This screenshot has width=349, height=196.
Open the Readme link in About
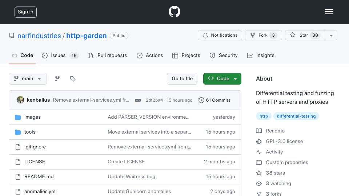[270, 131]
